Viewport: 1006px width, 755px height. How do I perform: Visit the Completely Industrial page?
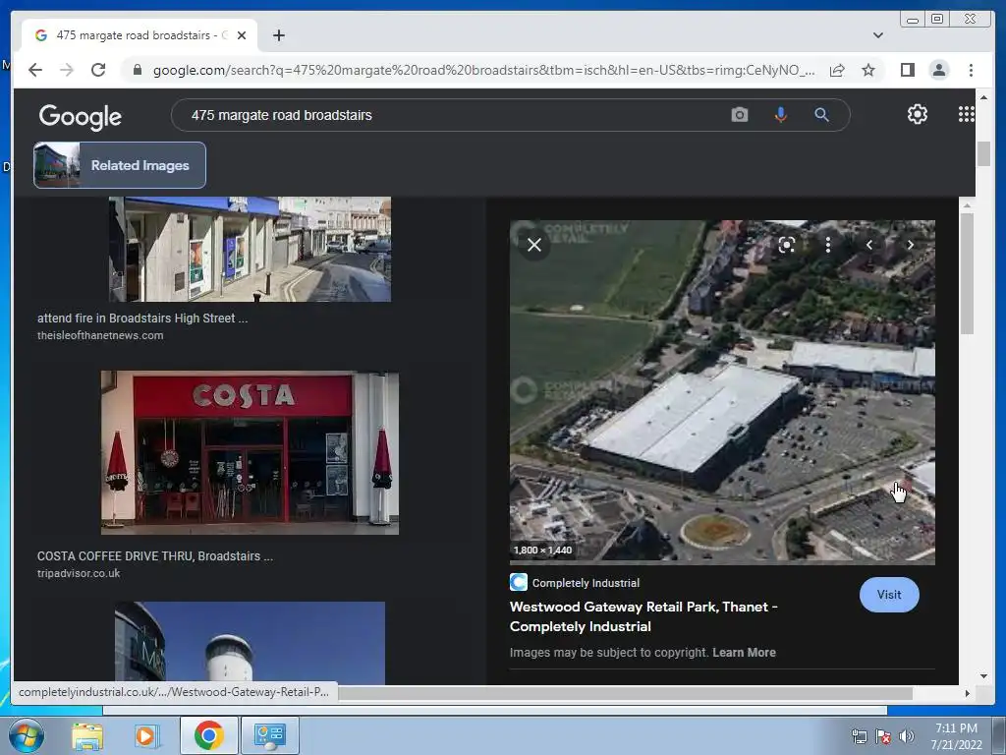pyautogui.click(x=888, y=595)
